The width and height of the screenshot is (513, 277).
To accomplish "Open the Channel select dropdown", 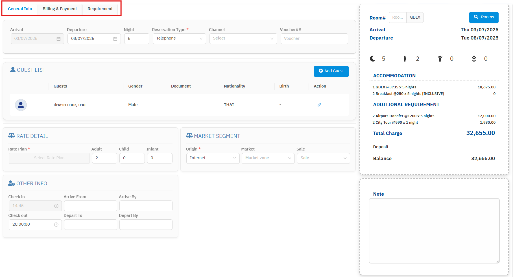I will 243,38.
